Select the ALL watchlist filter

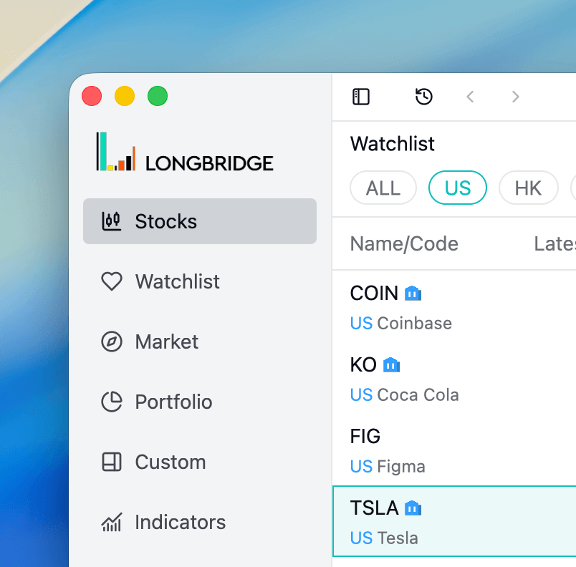(383, 188)
